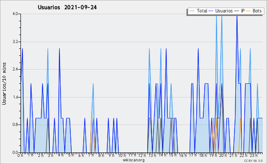Screen dimensions: 267x164
Task: Click the x-axis label '17 h'
Action: pyautogui.click(x=193, y=155)
